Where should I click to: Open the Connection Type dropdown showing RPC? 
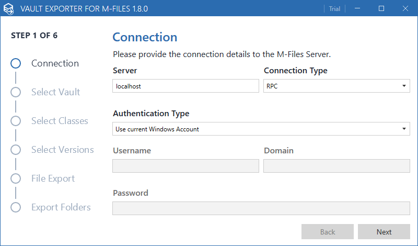click(x=336, y=86)
